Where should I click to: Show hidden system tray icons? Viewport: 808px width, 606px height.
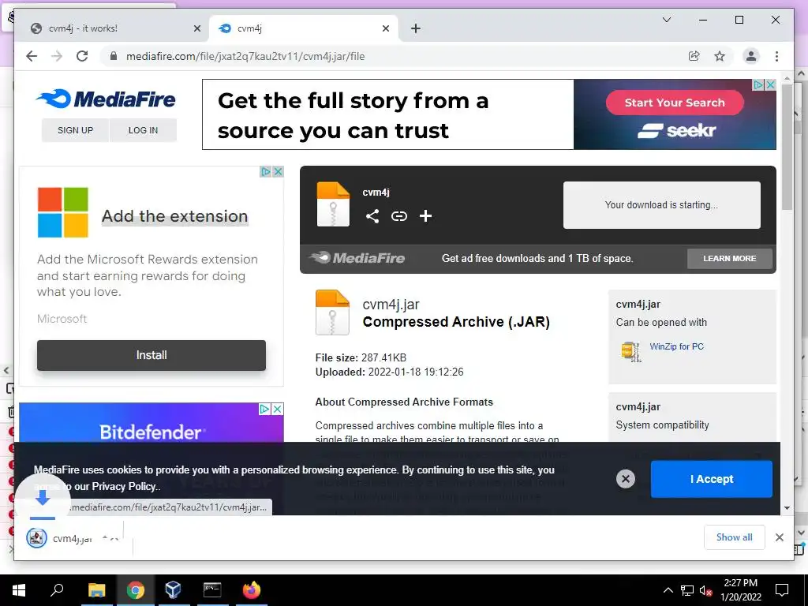click(x=668, y=590)
